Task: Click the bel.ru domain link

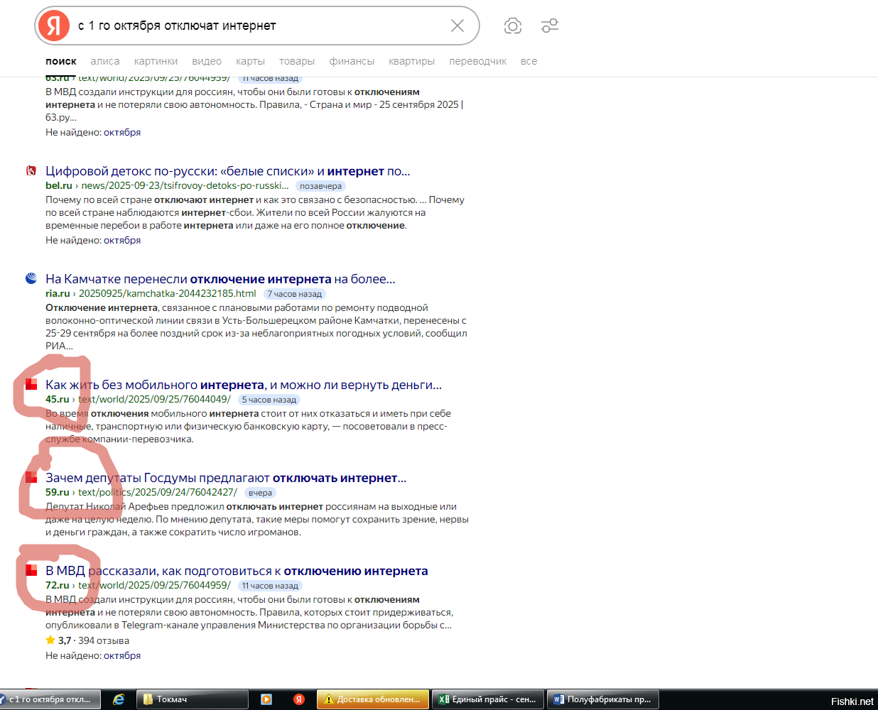Action: pyautogui.click(x=59, y=185)
